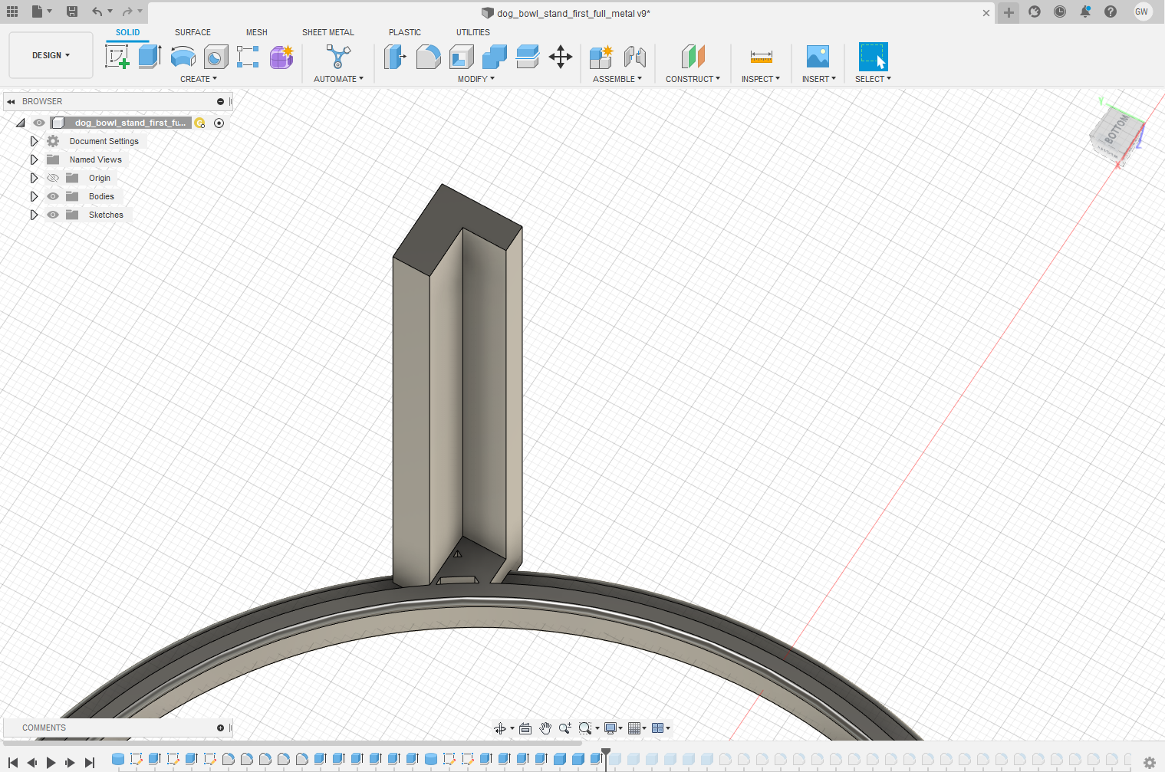
Task: Expand the Origin node
Action: [x=34, y=178]
